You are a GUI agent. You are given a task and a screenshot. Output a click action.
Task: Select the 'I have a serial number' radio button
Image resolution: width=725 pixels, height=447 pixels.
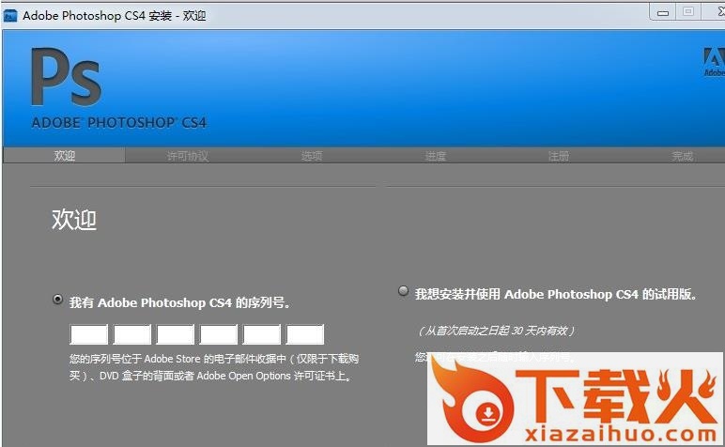pos(57,300)
